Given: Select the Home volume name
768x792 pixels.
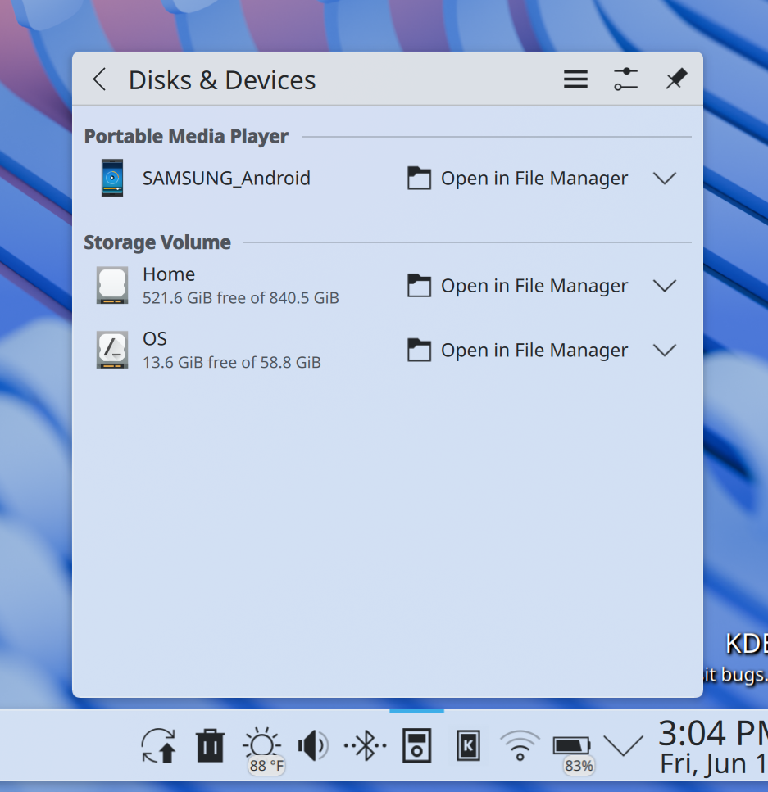Looking at the screenshot, I should click(169, 274).
